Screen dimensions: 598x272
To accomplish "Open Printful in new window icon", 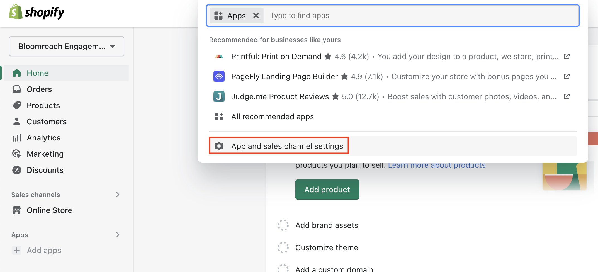I will 567,56.
